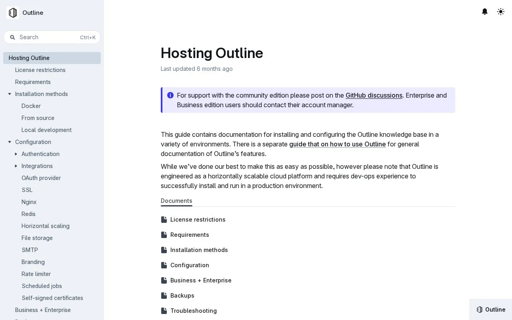
Task: Toggle light/dark theme with sun icon
Action: click(x=501, y=12)
